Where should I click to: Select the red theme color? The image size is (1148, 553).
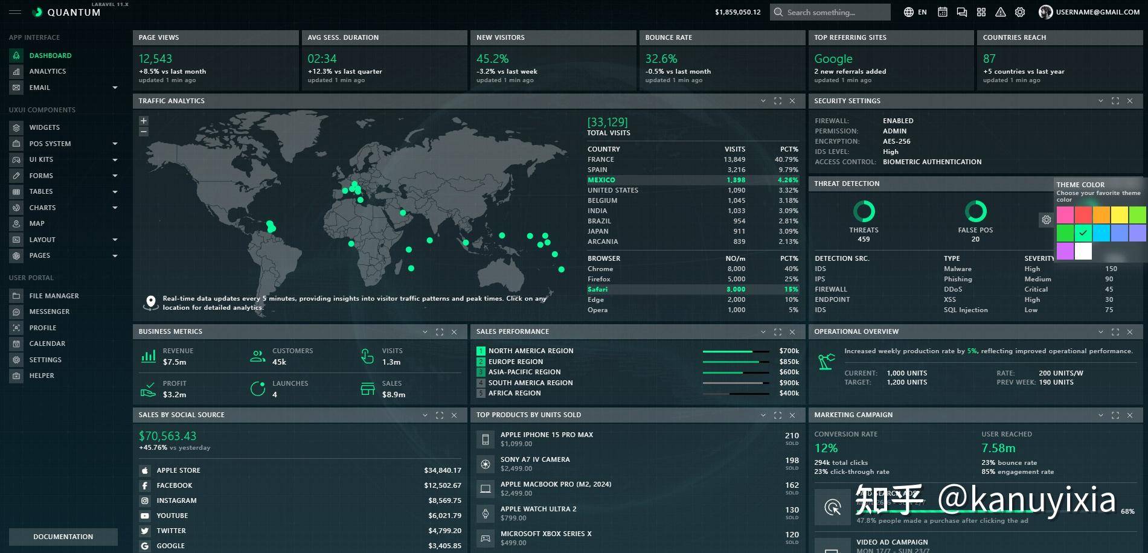(x=1083, y=214)
